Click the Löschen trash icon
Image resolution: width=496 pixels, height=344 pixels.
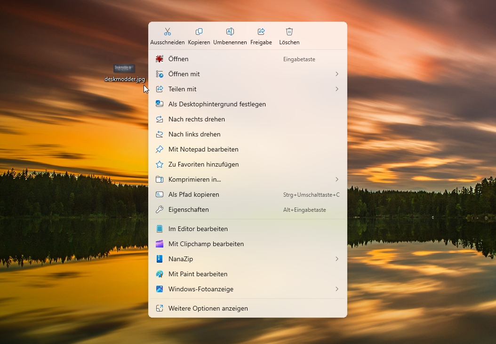[x=289, y=32]
